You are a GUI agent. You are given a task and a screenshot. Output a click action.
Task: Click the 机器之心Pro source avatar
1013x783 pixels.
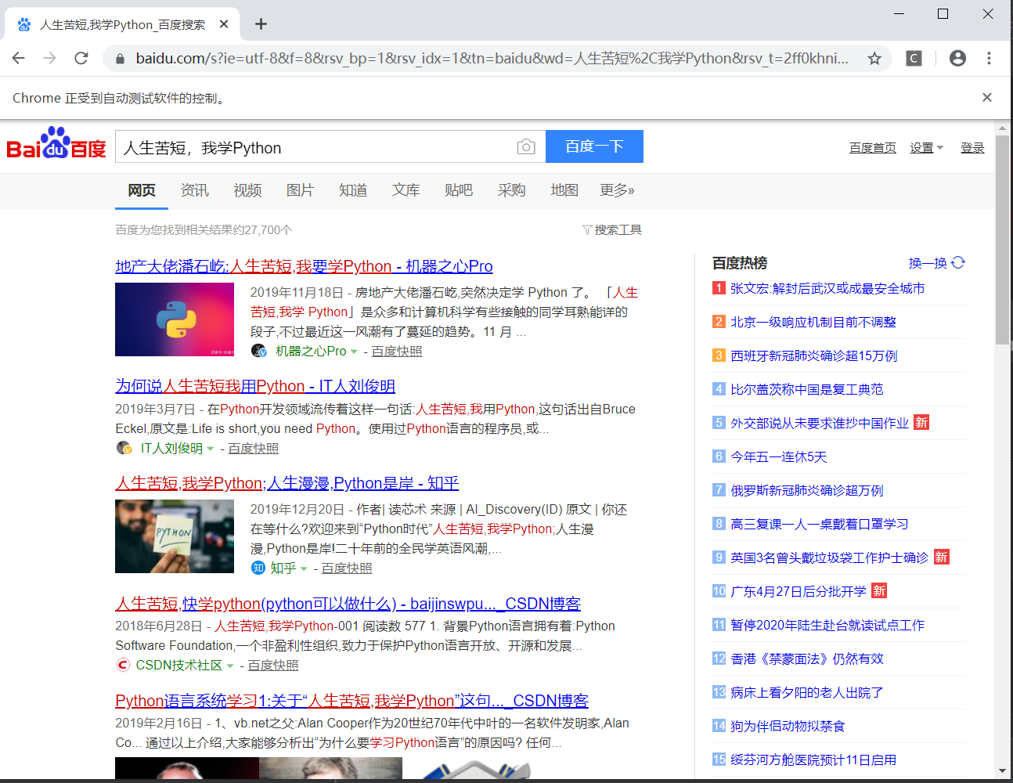tap(259, 351)
